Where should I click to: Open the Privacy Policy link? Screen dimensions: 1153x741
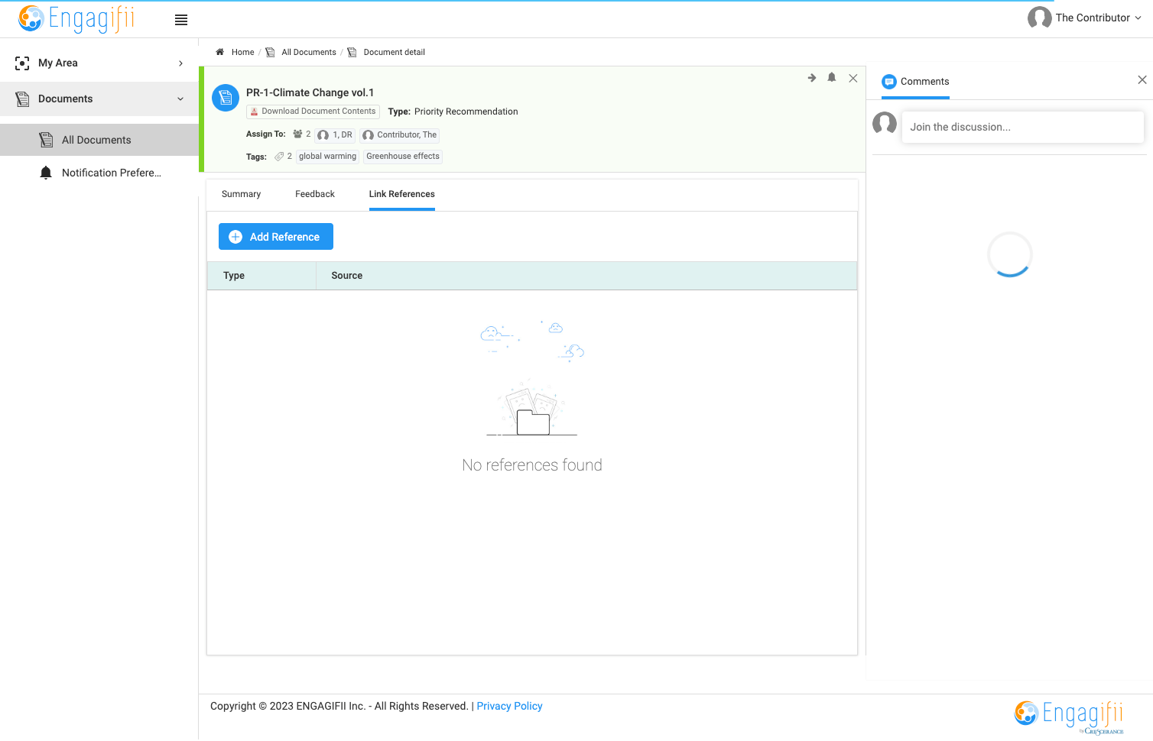point(509,706)
